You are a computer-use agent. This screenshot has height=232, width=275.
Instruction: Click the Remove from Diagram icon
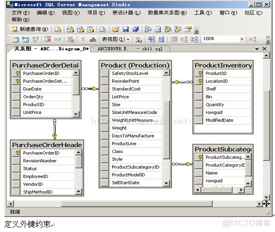(57, 40)
